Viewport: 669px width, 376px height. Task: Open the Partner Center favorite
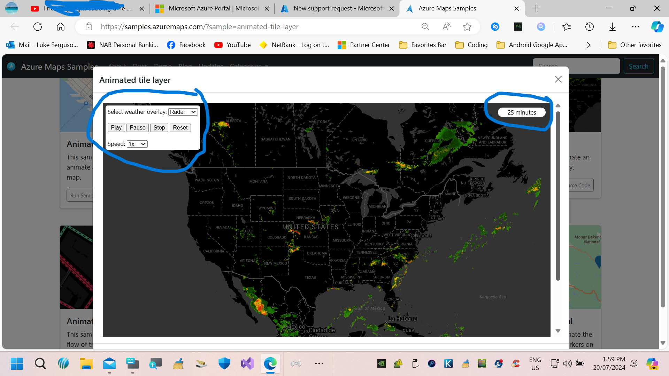point(363,45)
